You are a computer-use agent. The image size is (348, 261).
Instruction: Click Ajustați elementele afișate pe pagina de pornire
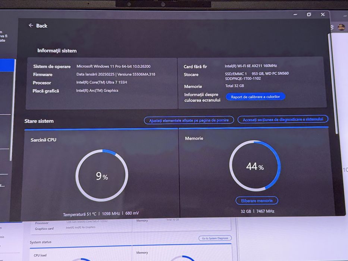(x=189, y=120)
